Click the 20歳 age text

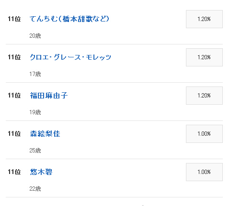click(35, 36)
